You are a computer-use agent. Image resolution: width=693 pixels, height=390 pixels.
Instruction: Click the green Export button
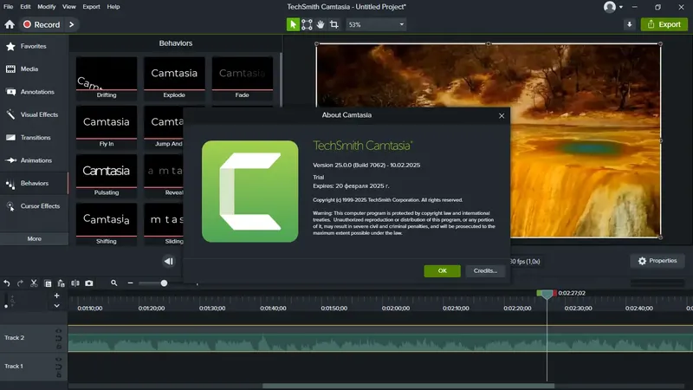(664, 25)
